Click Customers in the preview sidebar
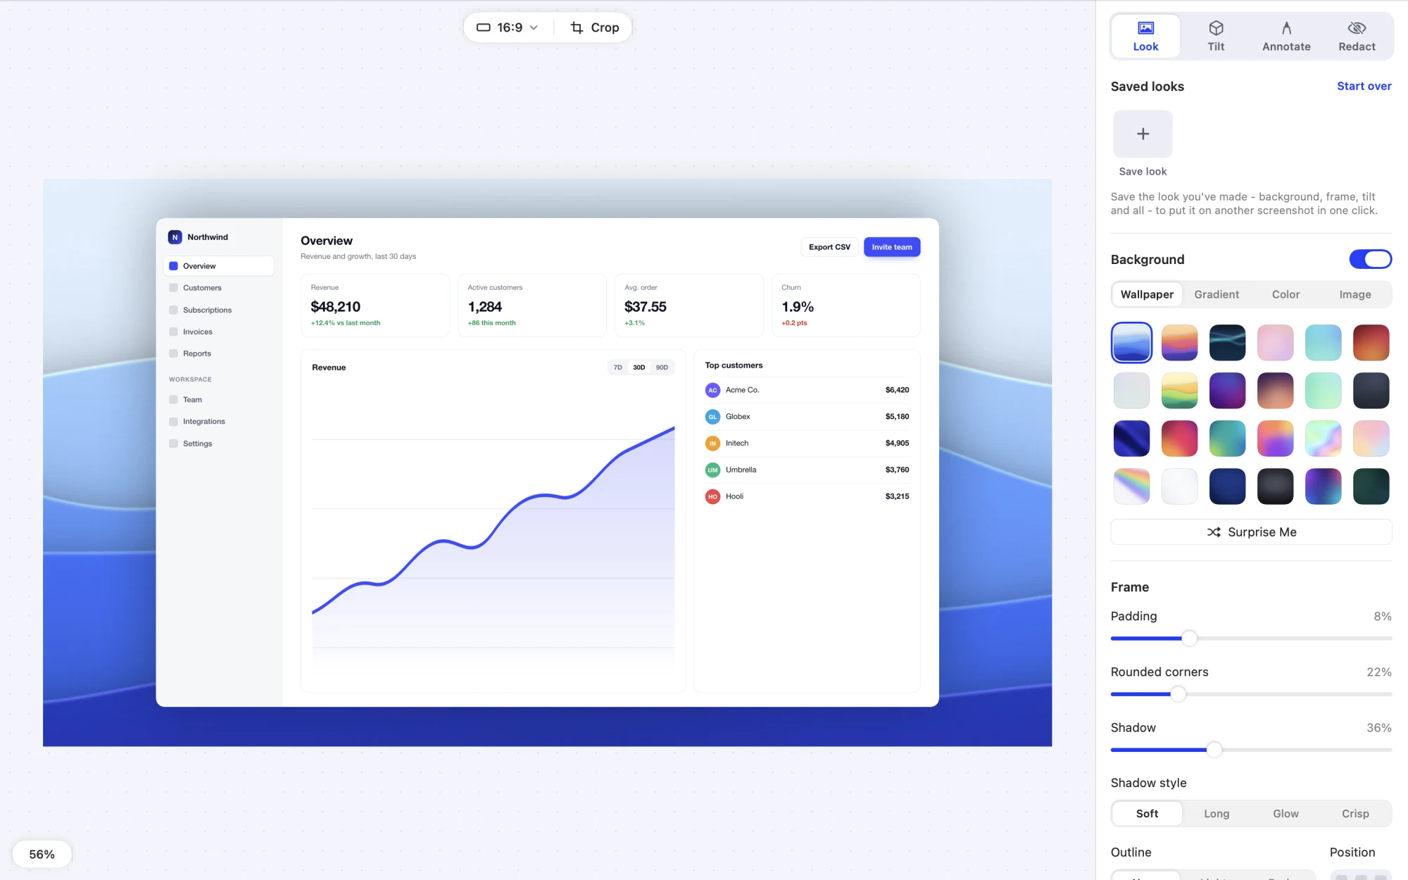Image resolution: width=1408 pixels, height=880 pixels. coord(218,288)
